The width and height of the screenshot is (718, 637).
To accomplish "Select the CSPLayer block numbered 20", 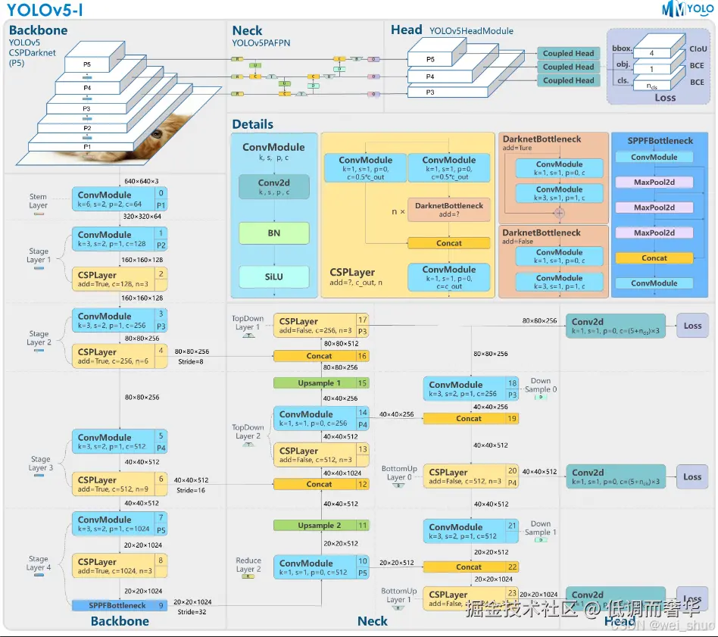I will coord(471,476).
